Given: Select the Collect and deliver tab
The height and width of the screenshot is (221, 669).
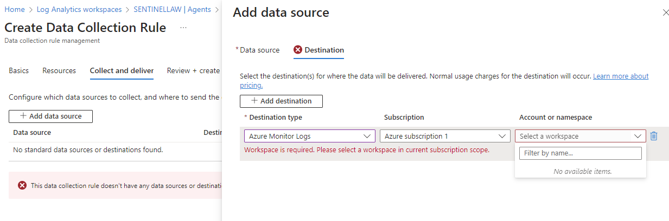Looking at the screenshot, I should pos(122,70).
